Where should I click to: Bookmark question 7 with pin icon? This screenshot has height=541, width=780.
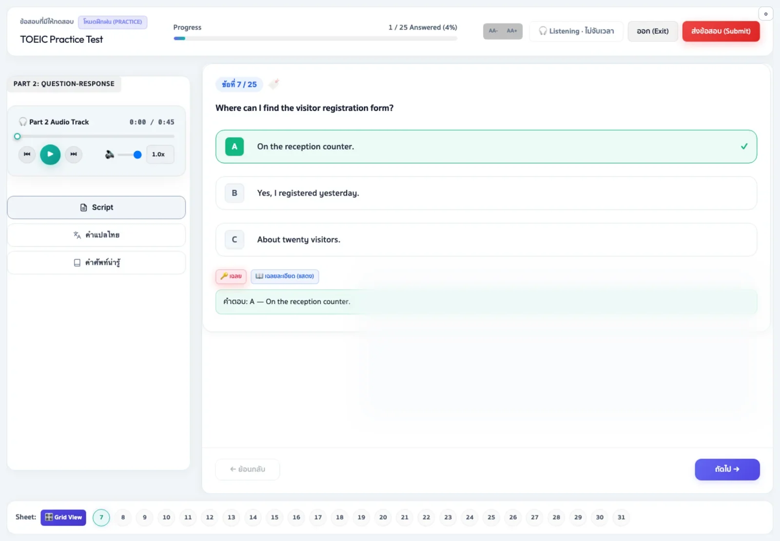[x=274, y=84]
